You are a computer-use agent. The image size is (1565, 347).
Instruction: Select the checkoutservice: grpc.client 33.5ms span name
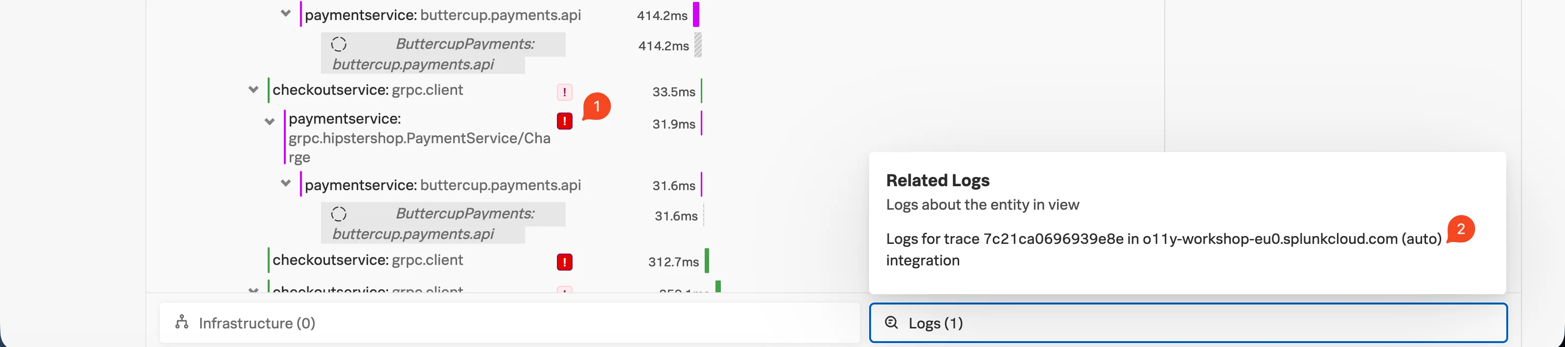368,90
